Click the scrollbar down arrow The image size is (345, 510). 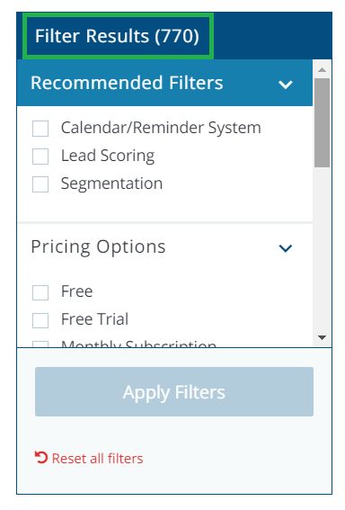tap(322, 337)
